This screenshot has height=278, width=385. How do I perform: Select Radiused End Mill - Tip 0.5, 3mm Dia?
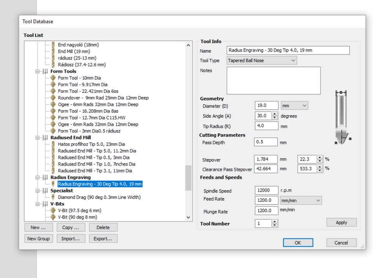click(x=93, y=157)
